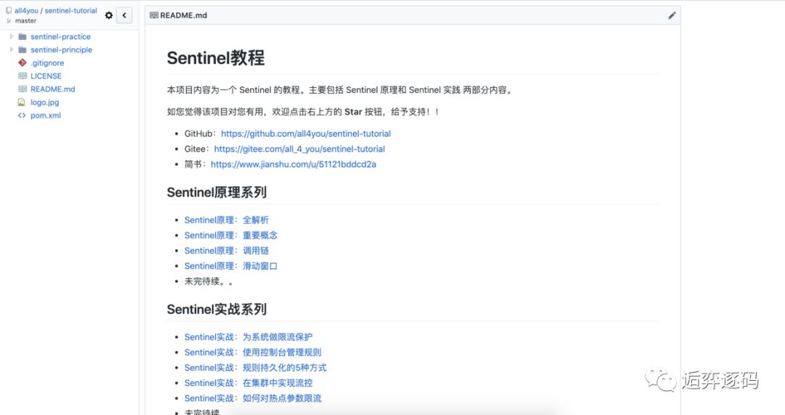
Task: Click the README.md file icon in the tree
Action: (x=22, y=89)
